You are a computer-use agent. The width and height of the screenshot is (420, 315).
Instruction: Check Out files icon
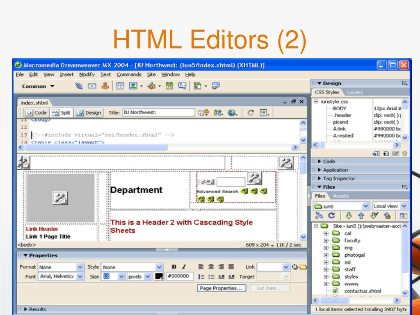[x=374, y=215]
